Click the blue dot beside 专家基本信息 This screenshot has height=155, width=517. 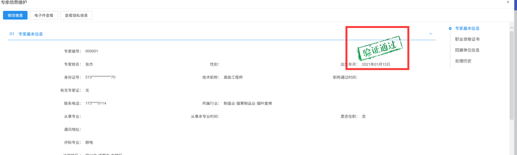pyautogui.click(x=450, y=28)
